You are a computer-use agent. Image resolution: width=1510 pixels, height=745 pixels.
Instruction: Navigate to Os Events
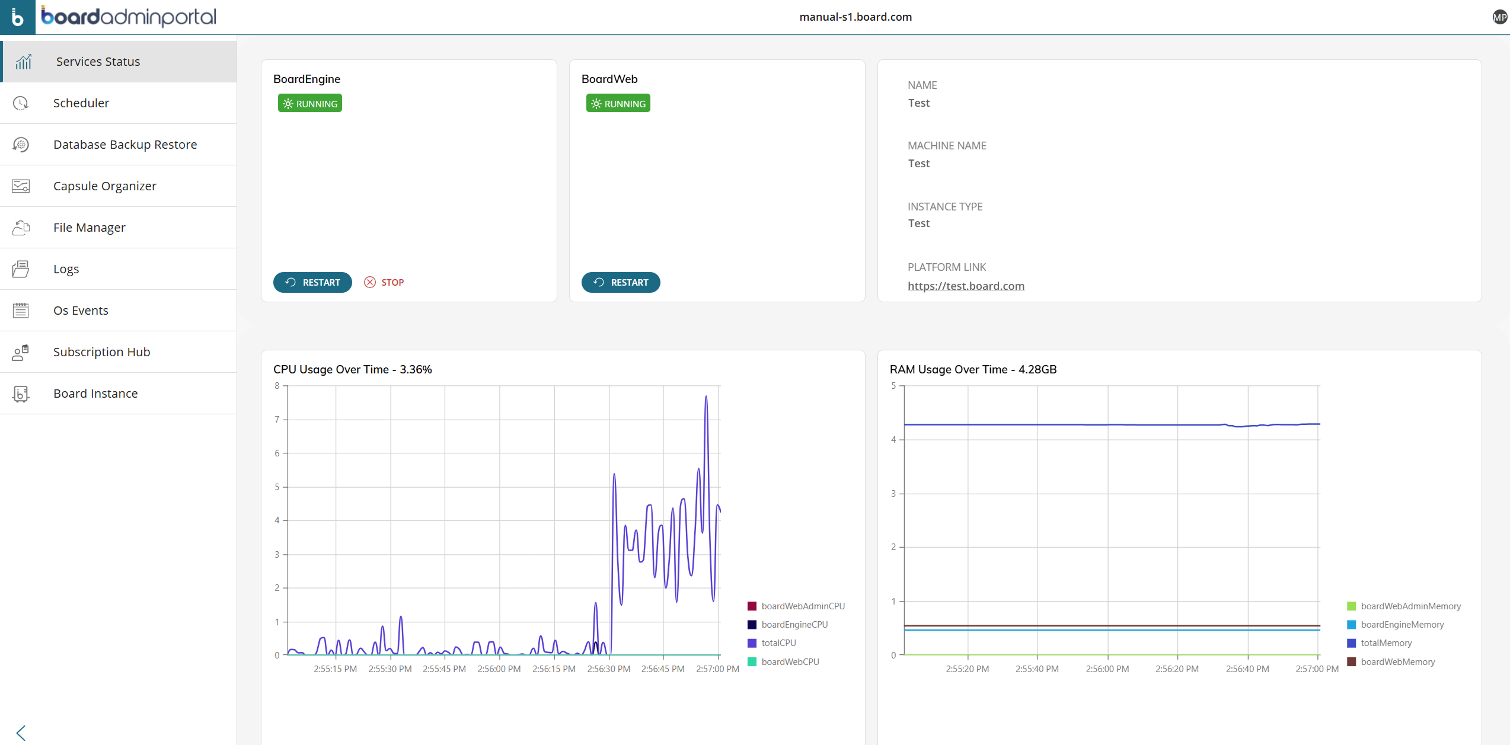(119, 311)
